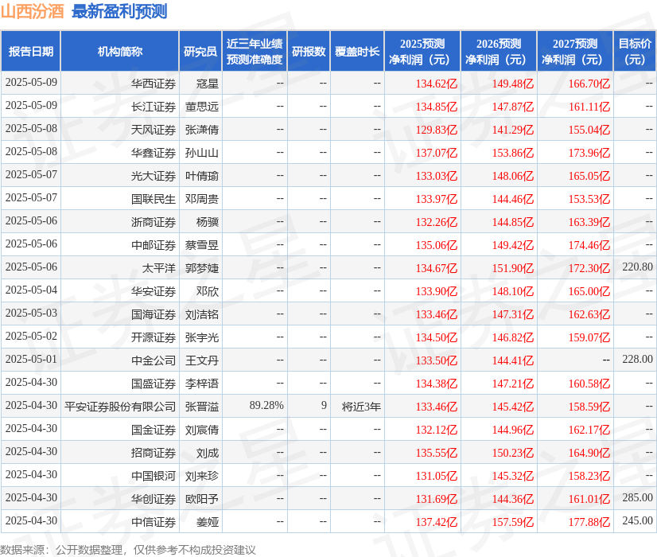Screen dimensions: 657x557
Task: Click the 报告日期 column header
Action: pyautogui.click(x=33, y=51)
